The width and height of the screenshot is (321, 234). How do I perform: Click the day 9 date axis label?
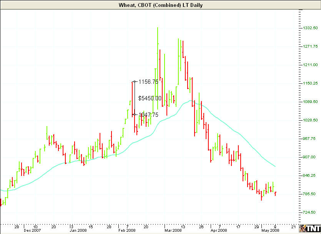[275, 227]
